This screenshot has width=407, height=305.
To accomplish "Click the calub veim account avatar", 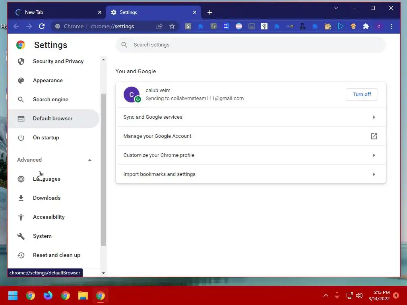I will (132, 95).
